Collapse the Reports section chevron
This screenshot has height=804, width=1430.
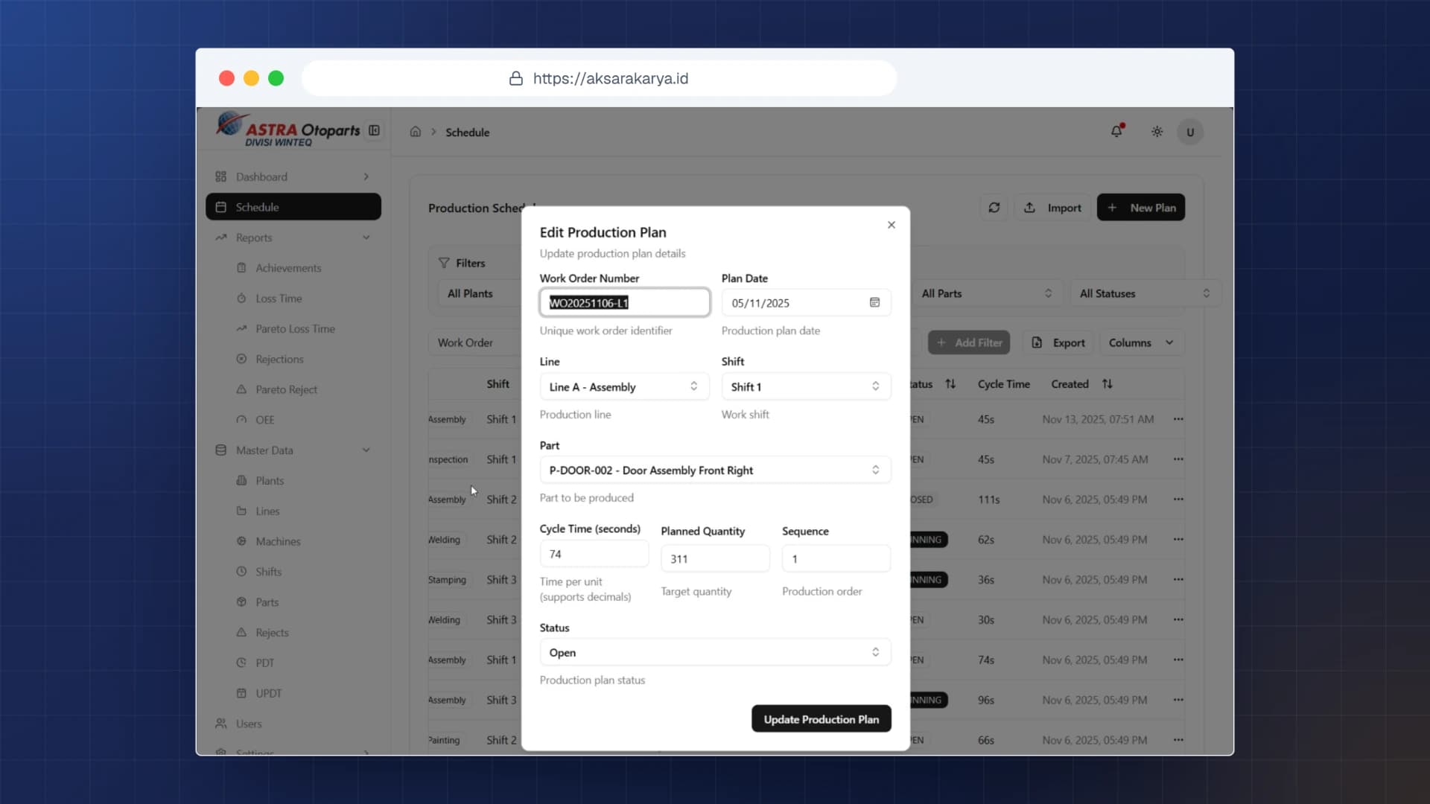pyautogui.click(x=366, y=237)
